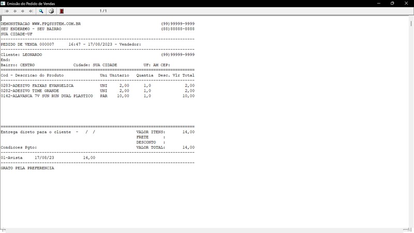
Task: Click order number 000007
Action: point(47,45)
